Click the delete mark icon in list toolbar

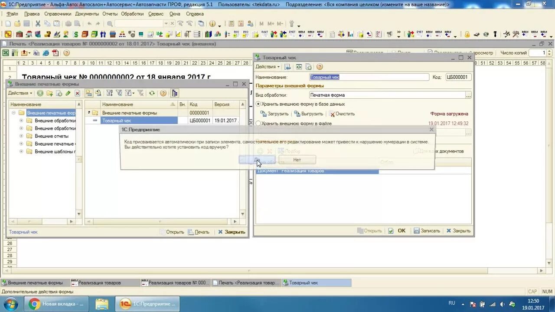click(77, 93)
